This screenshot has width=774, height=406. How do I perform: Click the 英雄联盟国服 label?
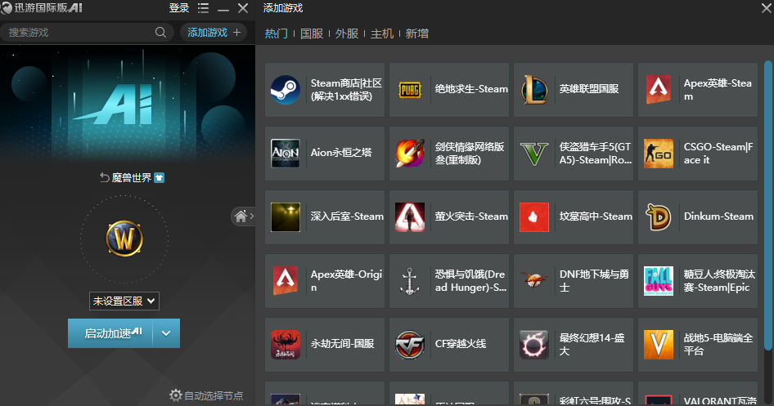point(589,89)
